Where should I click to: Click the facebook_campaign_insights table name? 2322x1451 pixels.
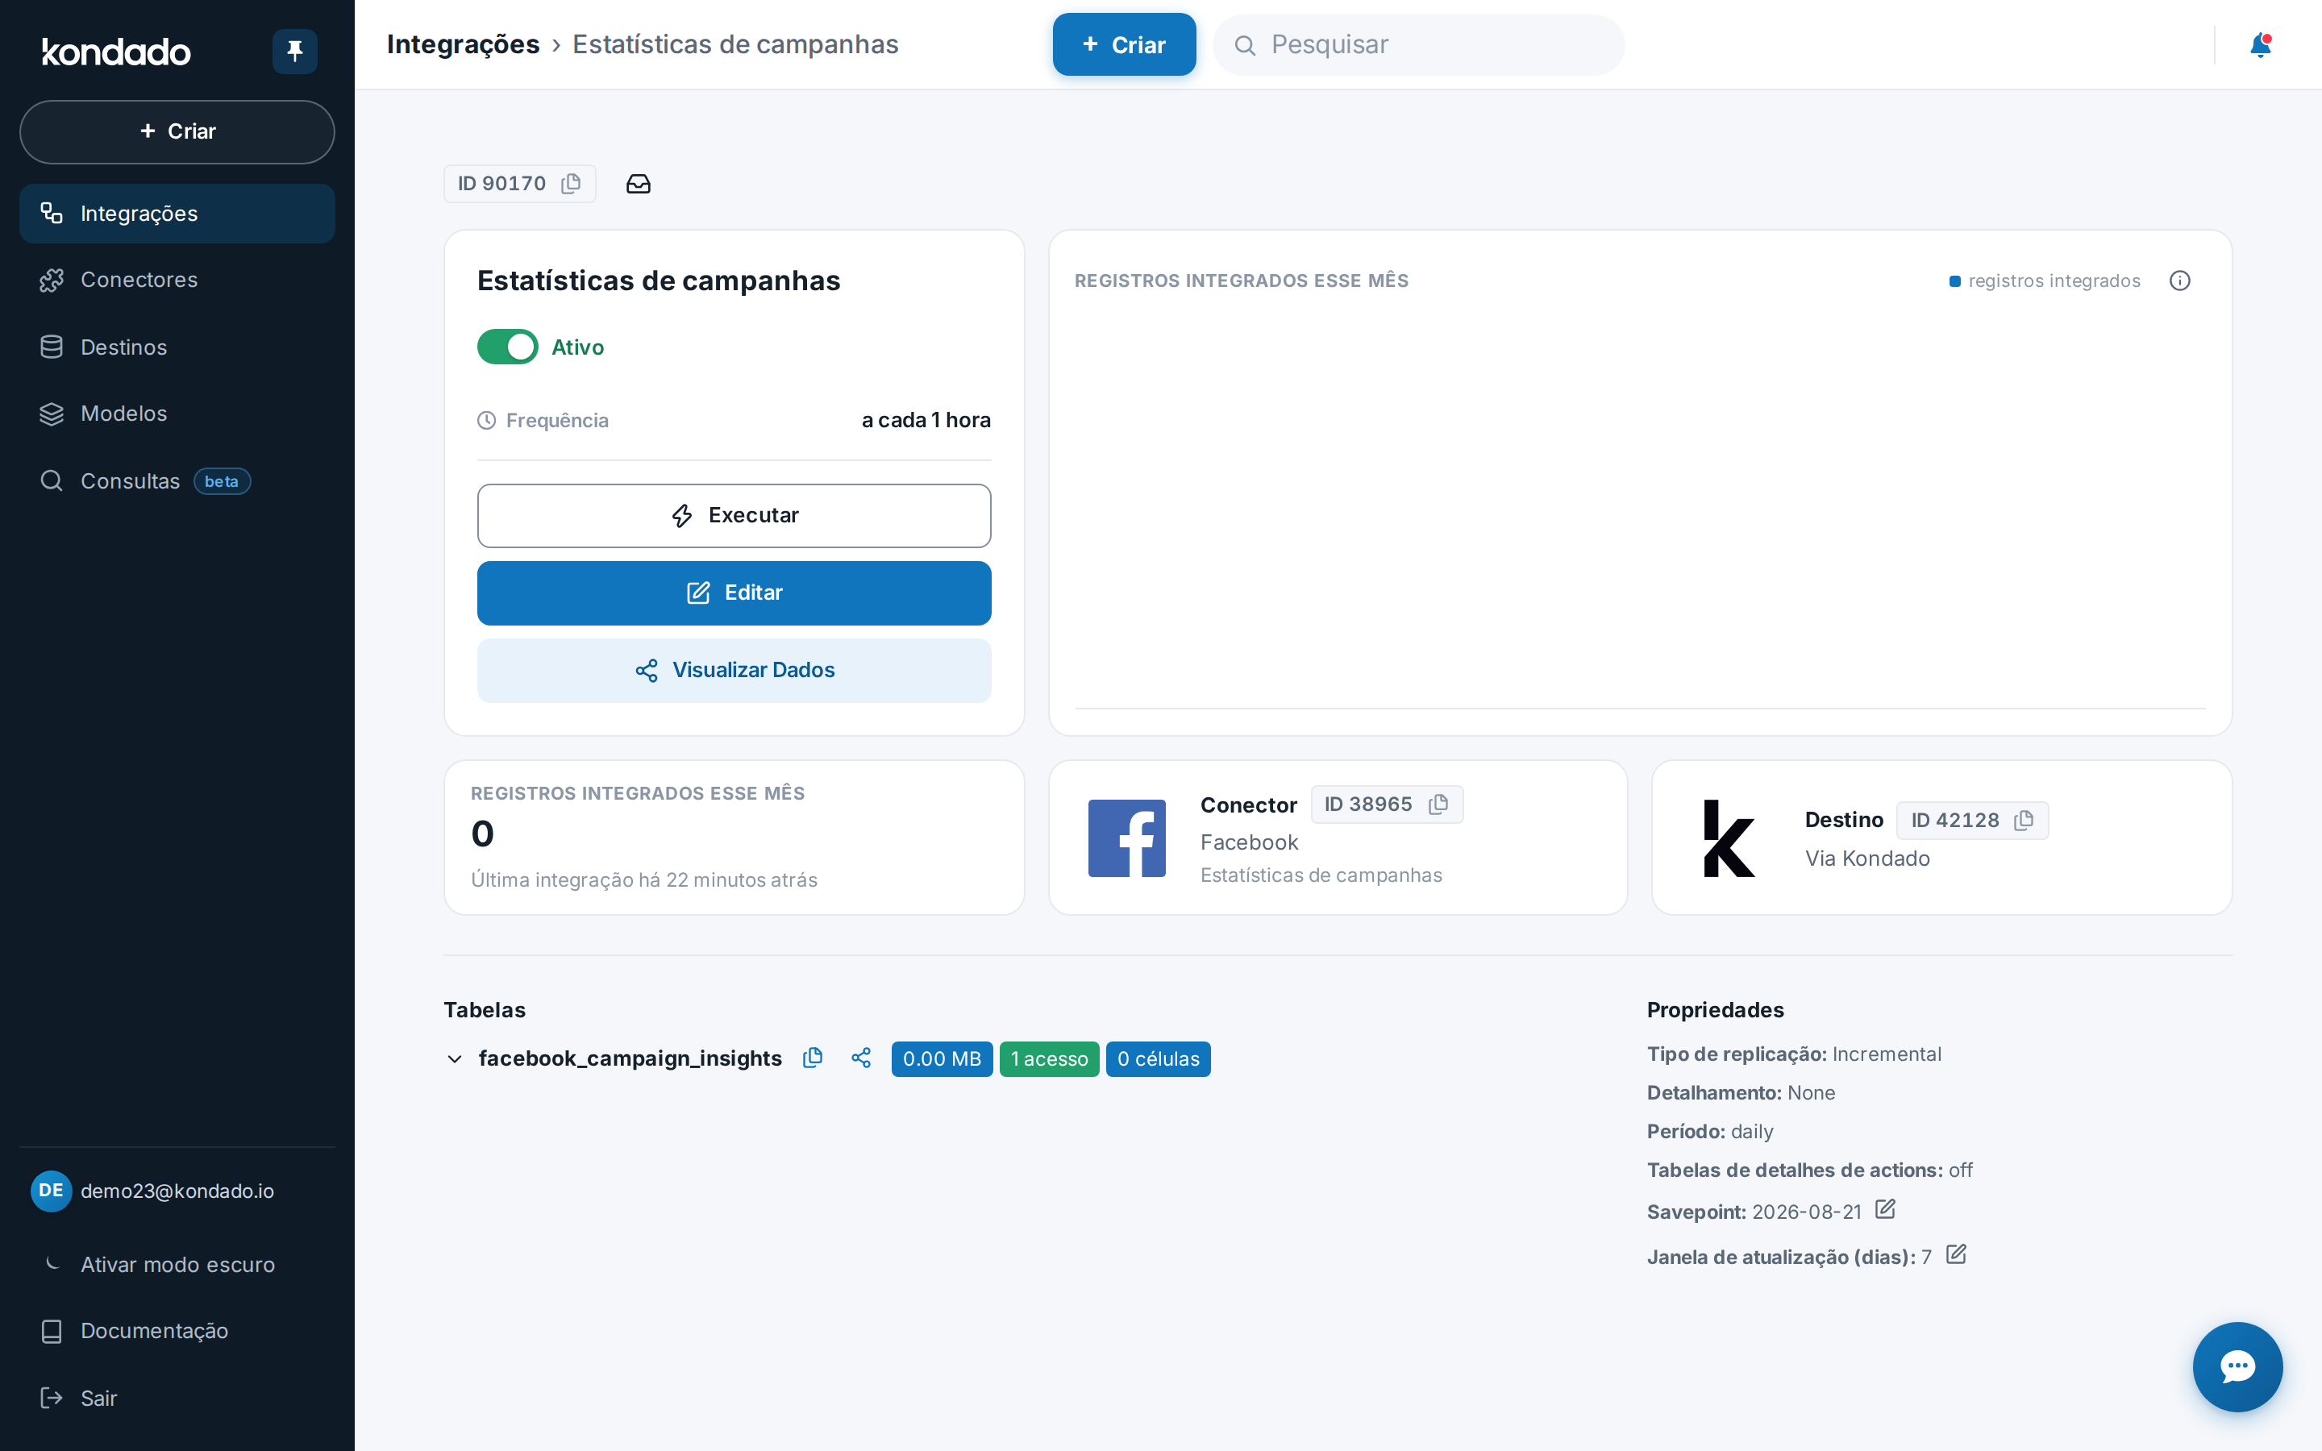[x=630, y=1058]
